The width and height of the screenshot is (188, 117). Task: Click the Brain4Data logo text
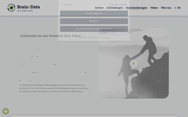pos(29,7)
